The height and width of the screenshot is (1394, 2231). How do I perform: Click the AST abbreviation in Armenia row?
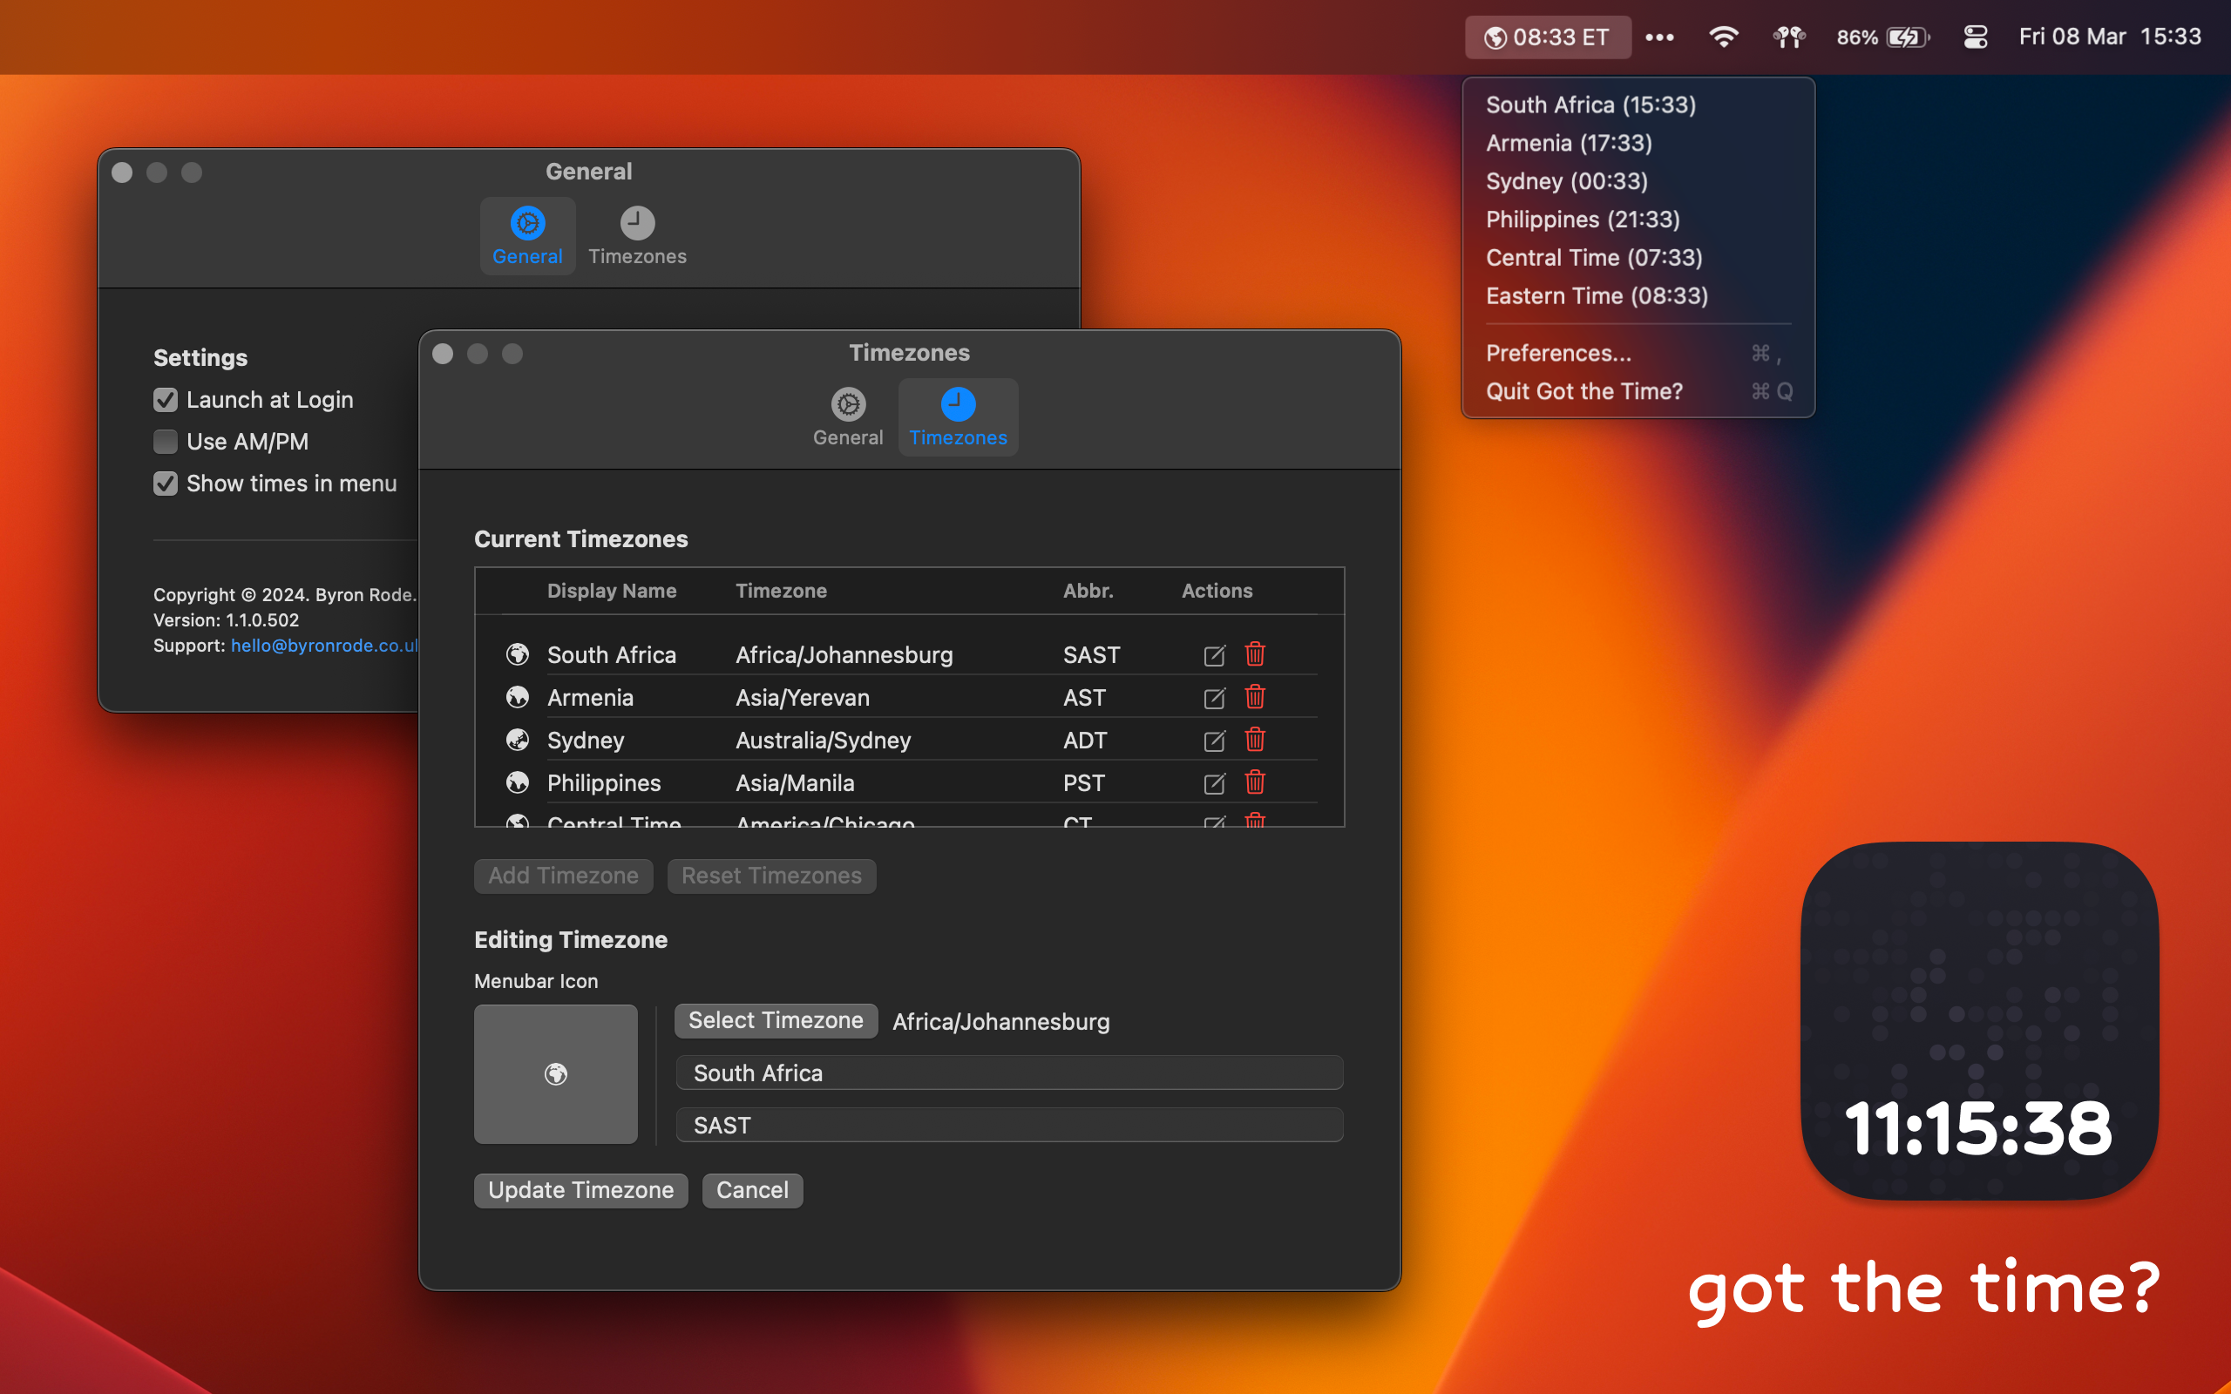pyautogui.click(x=1083, y=698)
